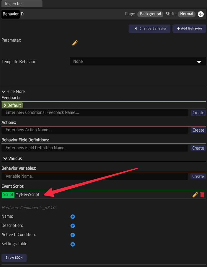Click the pencil icon next to Parameter
Screen dimensions: 207x267
pyautogui.click(x=75, y=42)
